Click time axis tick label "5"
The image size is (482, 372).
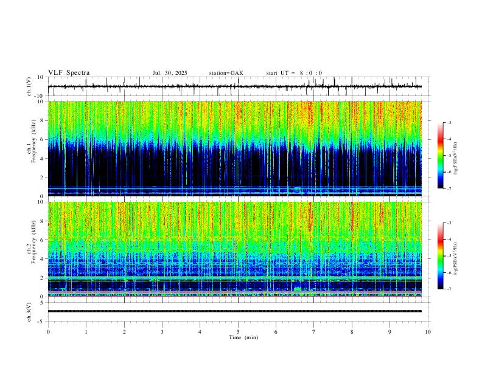238,332
